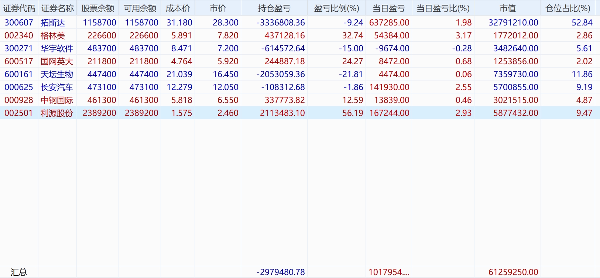Sort by 持仓盈亏 column header

(x=274, y=8)
